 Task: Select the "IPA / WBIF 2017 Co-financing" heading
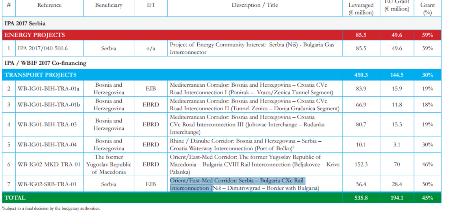click(46, 63)
